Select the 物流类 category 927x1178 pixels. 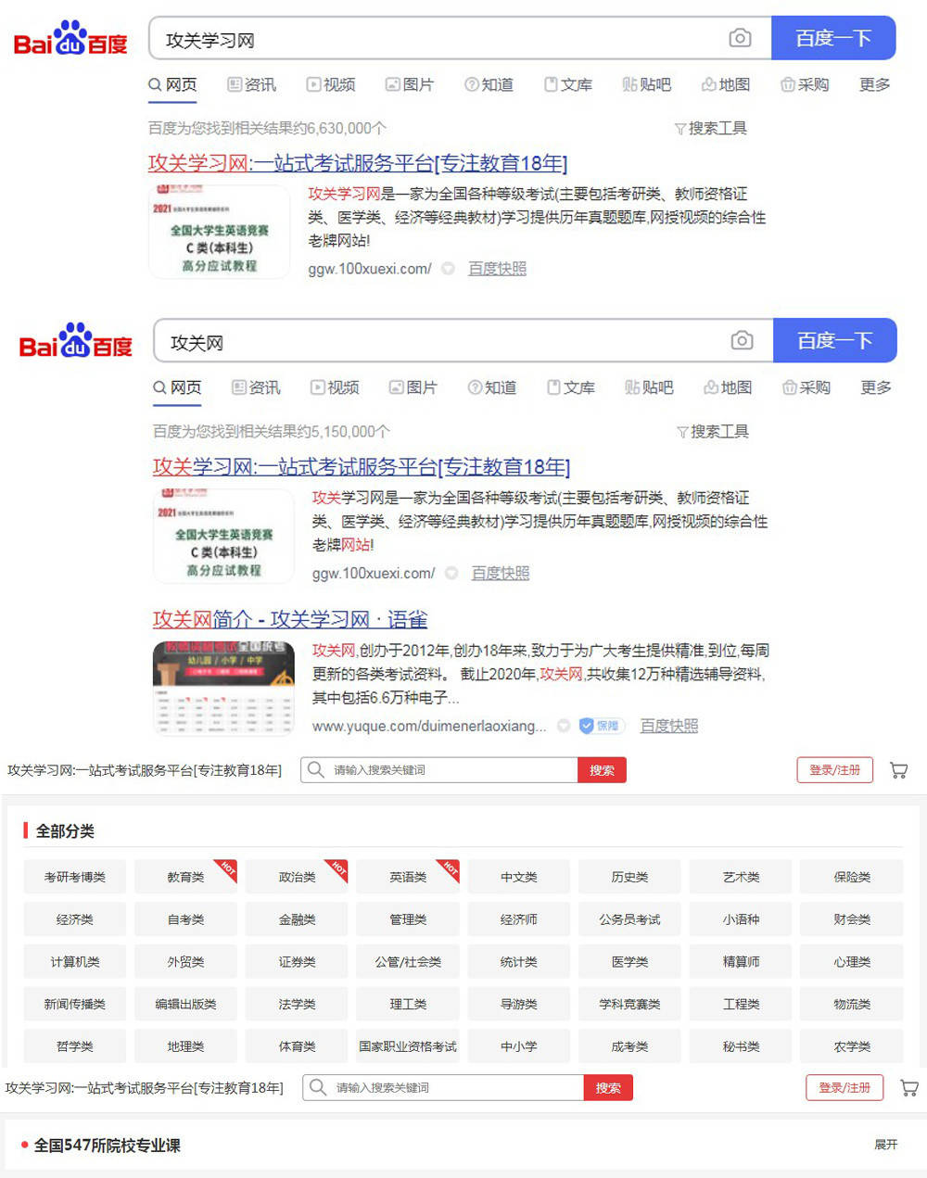(x=852, y=1004)
